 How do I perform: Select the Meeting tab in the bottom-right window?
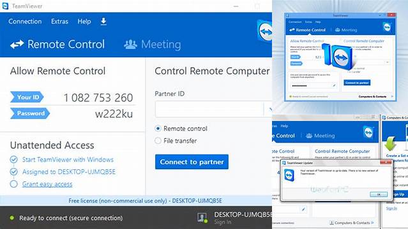click(321, 135)
